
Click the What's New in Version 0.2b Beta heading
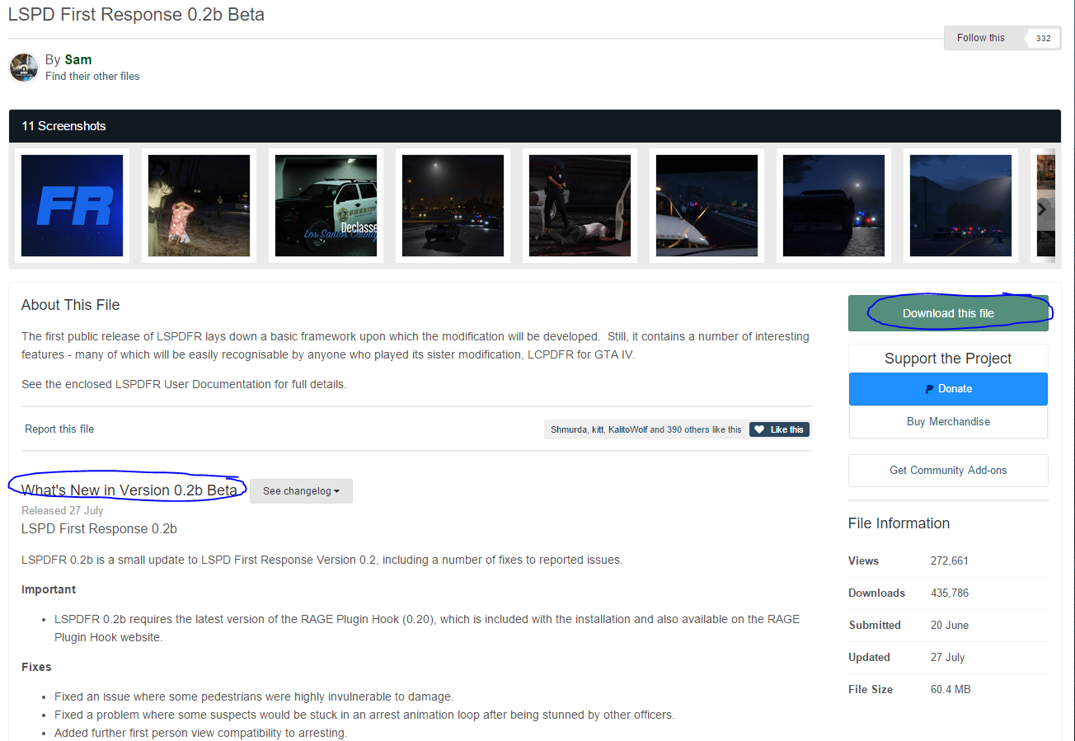(129, 490)
